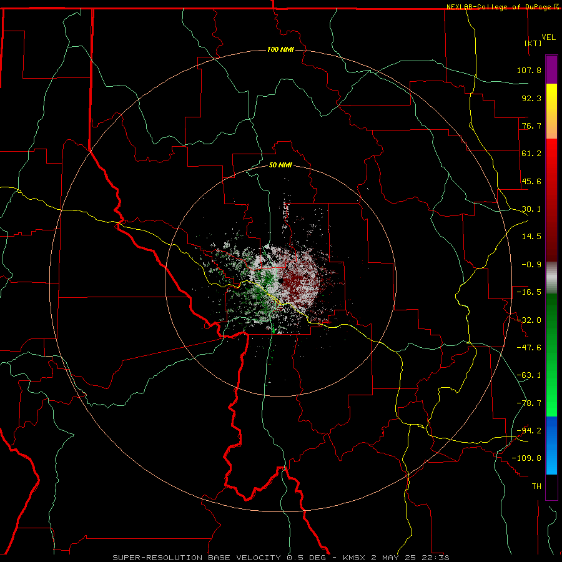Select the 61.2 velocity scale value

531,154
